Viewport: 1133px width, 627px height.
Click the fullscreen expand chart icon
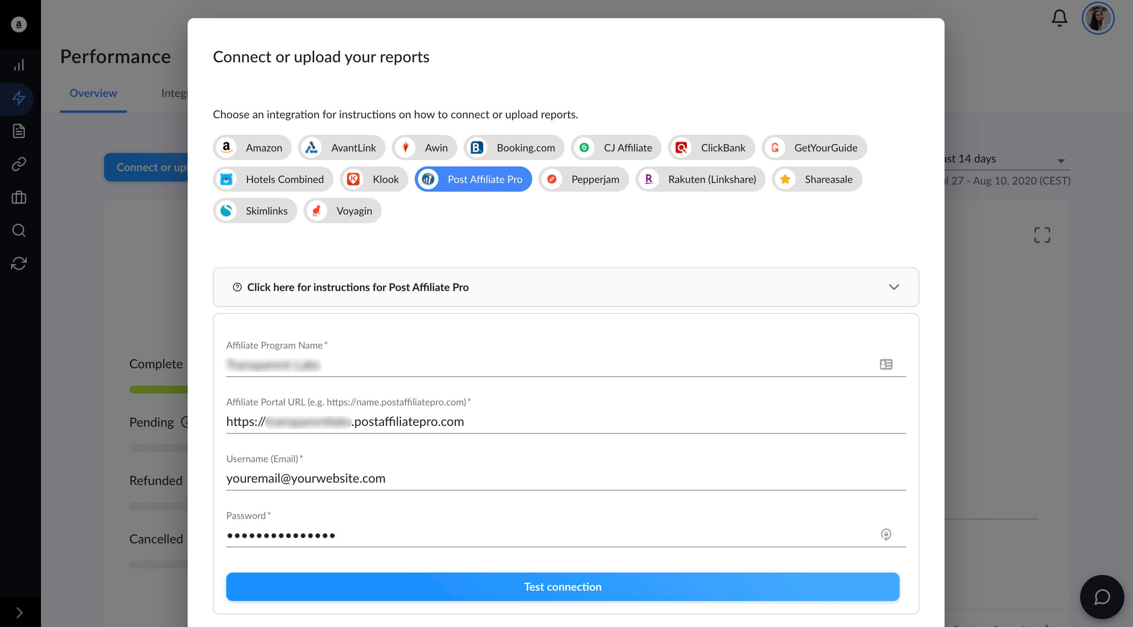pos(1042,235)
